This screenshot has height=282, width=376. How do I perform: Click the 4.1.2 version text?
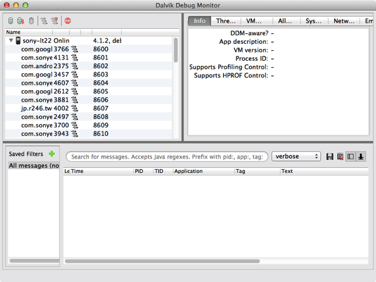coord(107,41)
